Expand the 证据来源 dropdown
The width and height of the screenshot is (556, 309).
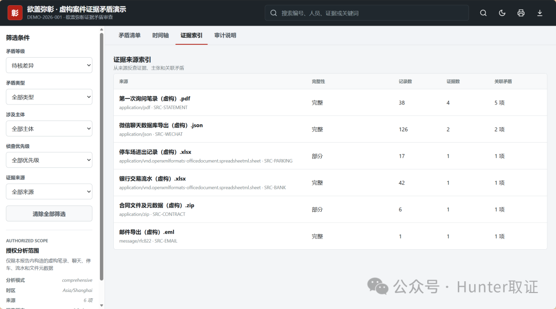pos(49,192)
